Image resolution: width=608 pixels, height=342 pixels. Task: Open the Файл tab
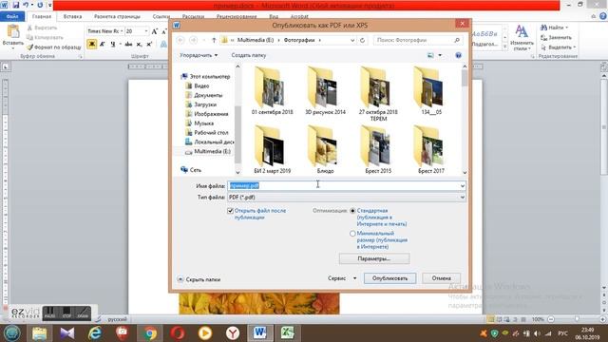point(12,16)
